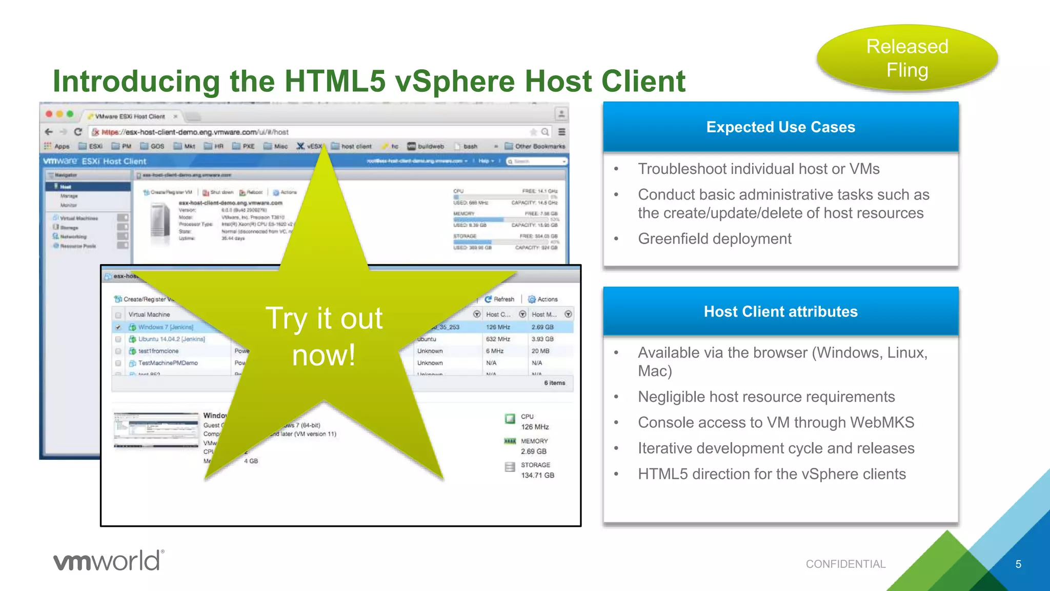The image size is (1050, 591).
Task: Click Reboot in the host toolbar
Action: click(x=251, y=192)
